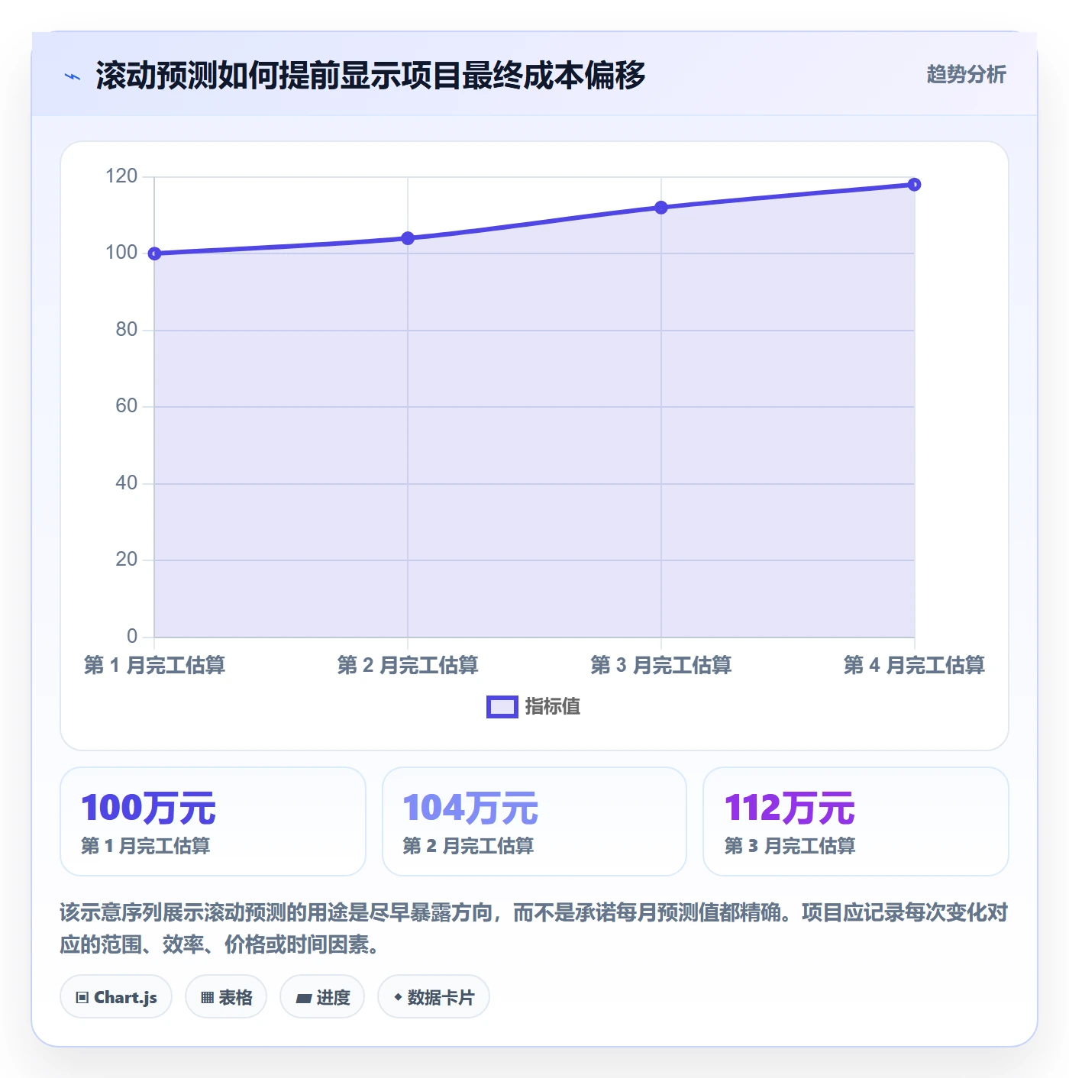
Task: Click the x-axis label 第 4 月完工估算
Action: (914, 665)
